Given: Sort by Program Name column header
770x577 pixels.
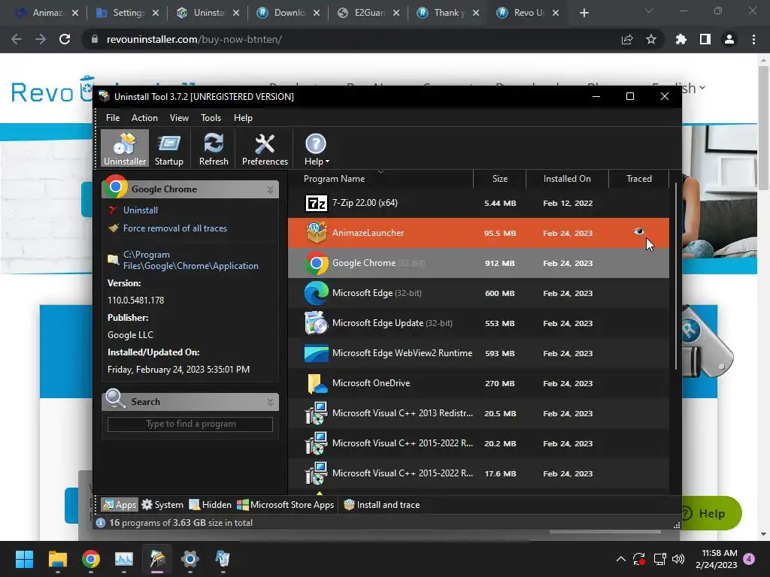Looking at the screenshot, I should pos(334,179).
